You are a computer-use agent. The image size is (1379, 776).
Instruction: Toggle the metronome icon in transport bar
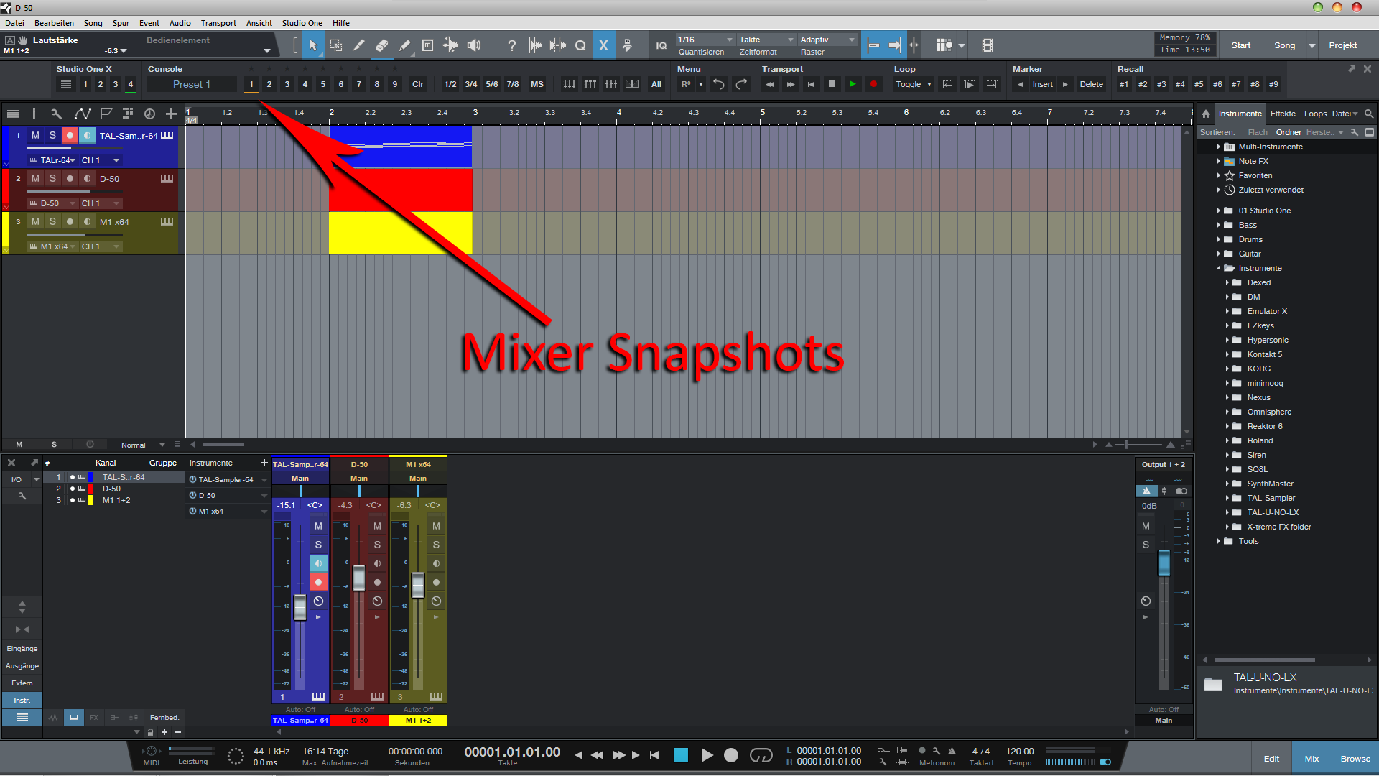pyautogui.click(x=952, y=751)
